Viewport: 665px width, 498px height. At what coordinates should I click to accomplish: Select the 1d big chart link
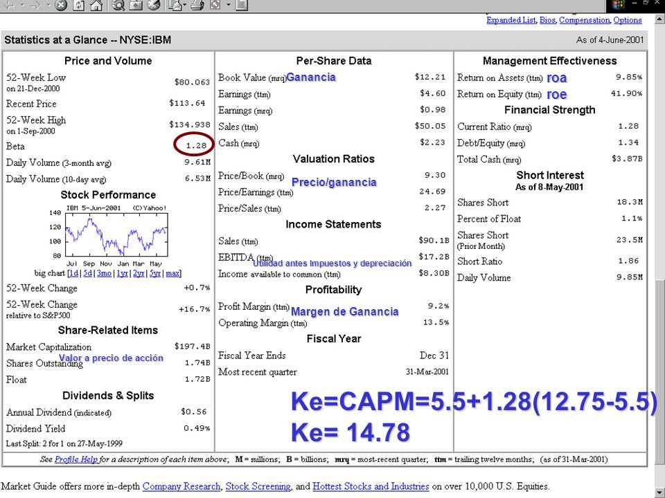tap(74, 273)
